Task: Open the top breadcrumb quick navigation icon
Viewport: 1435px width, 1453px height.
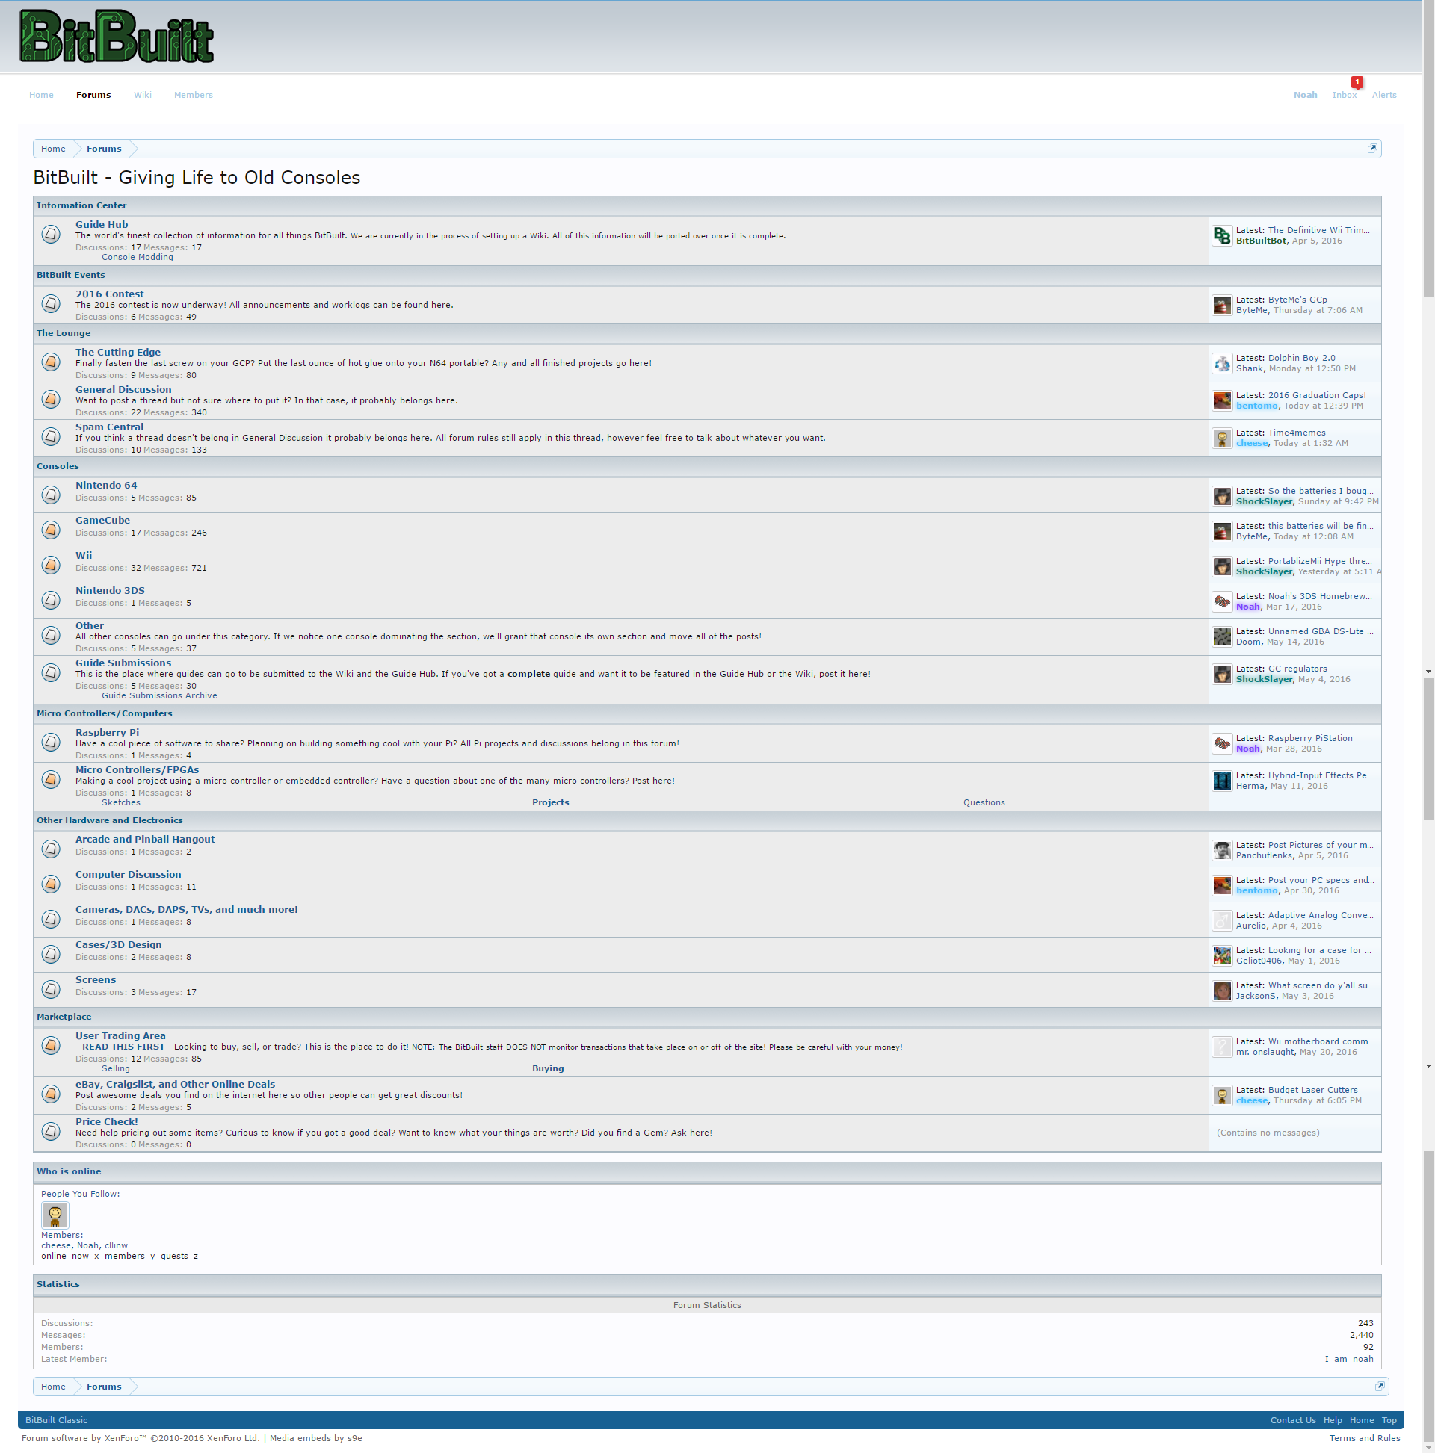Action: tap(1371, 149)
